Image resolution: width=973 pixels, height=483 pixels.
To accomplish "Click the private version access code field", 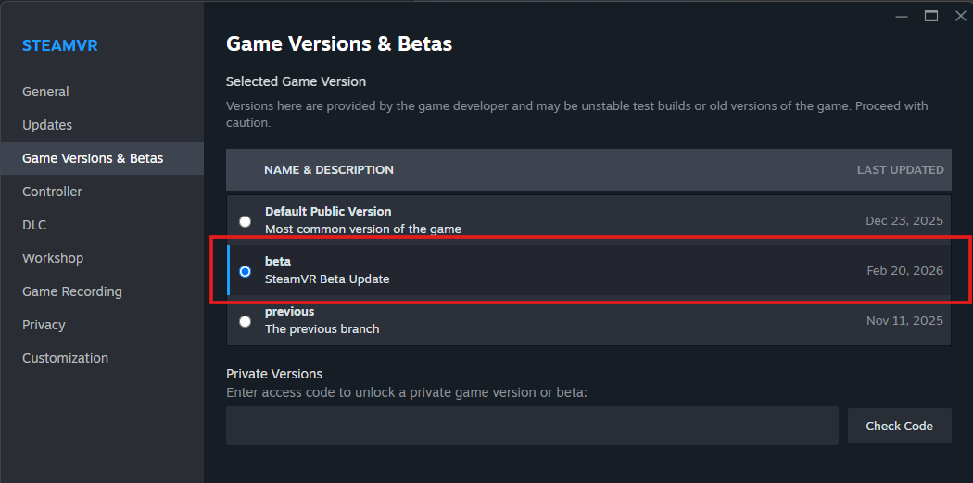I will [532, 426].
